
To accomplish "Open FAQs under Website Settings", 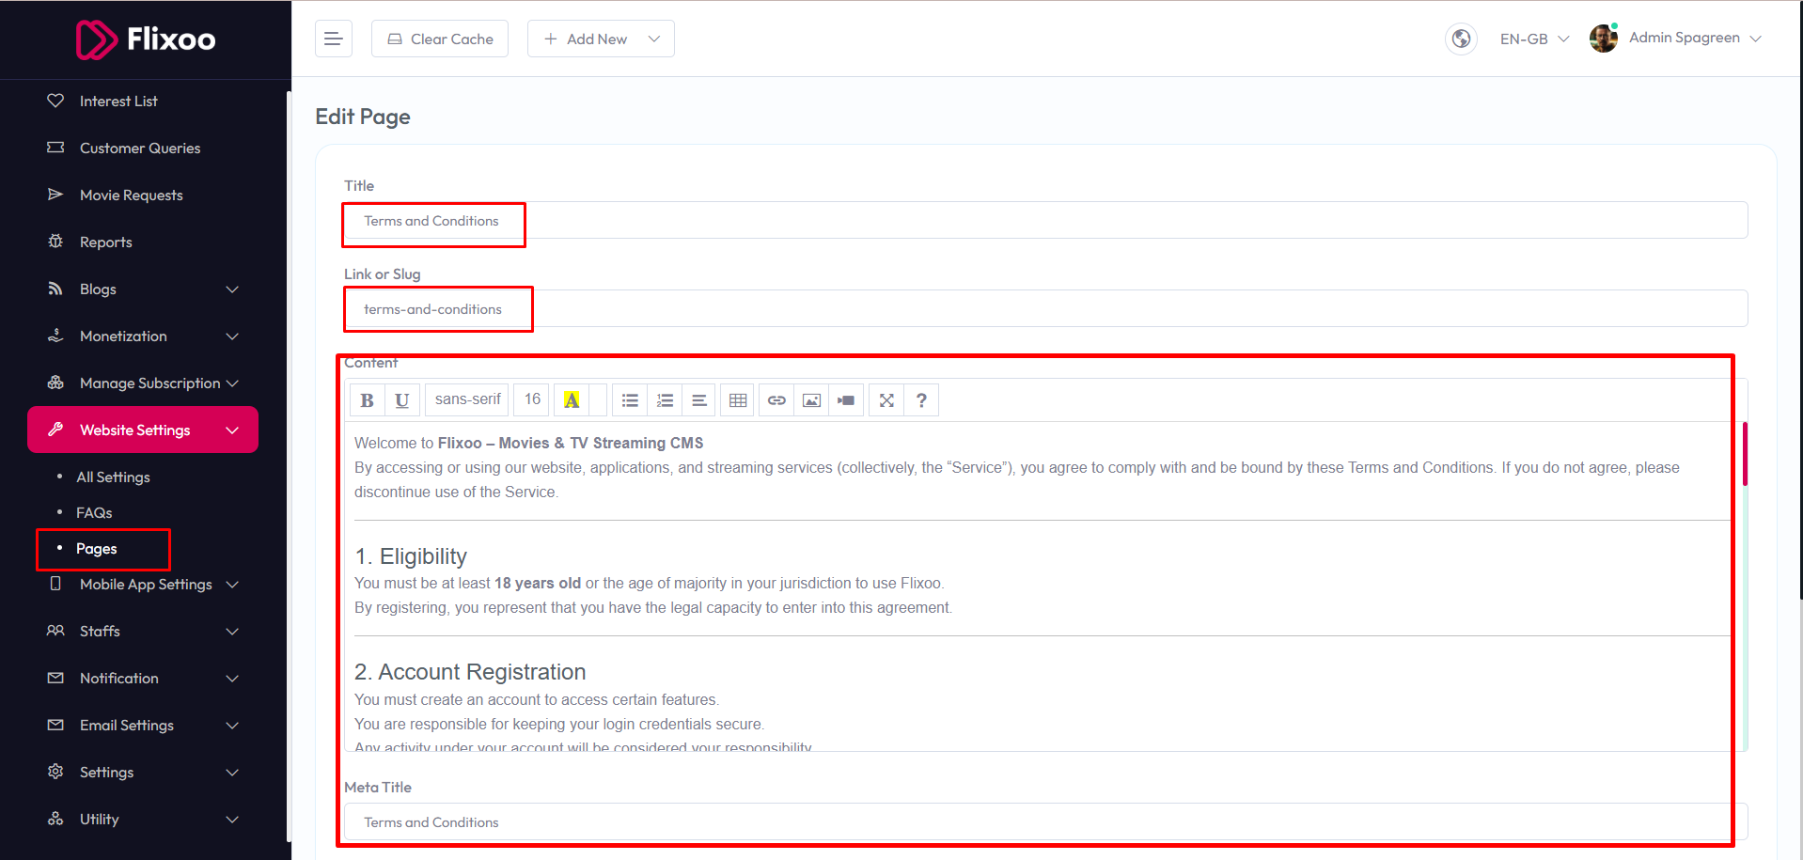I will click(94, 512).
